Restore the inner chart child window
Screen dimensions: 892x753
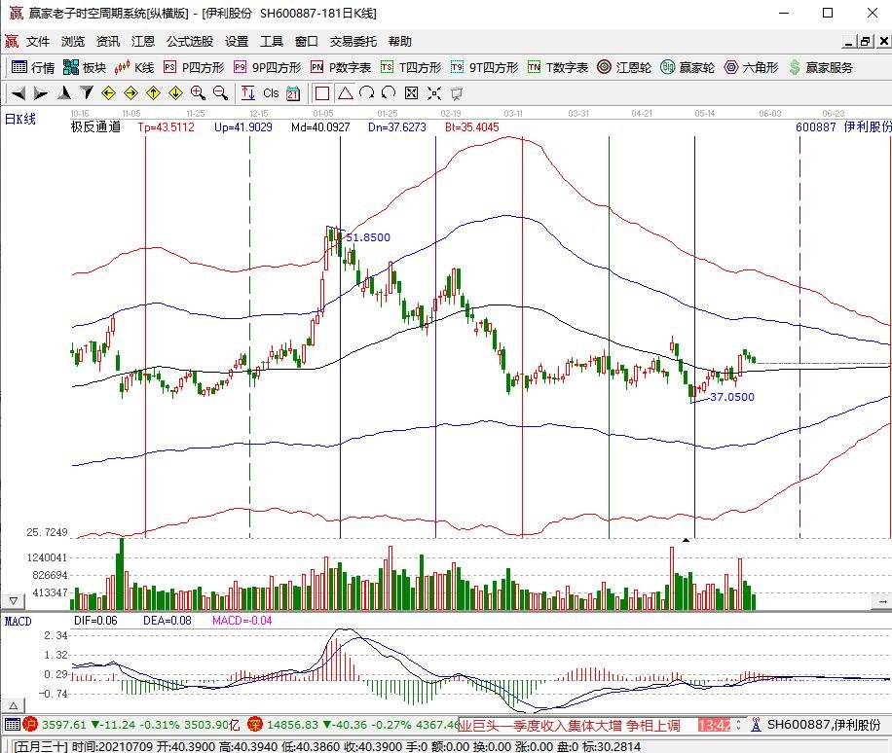(x=866, y=41)
